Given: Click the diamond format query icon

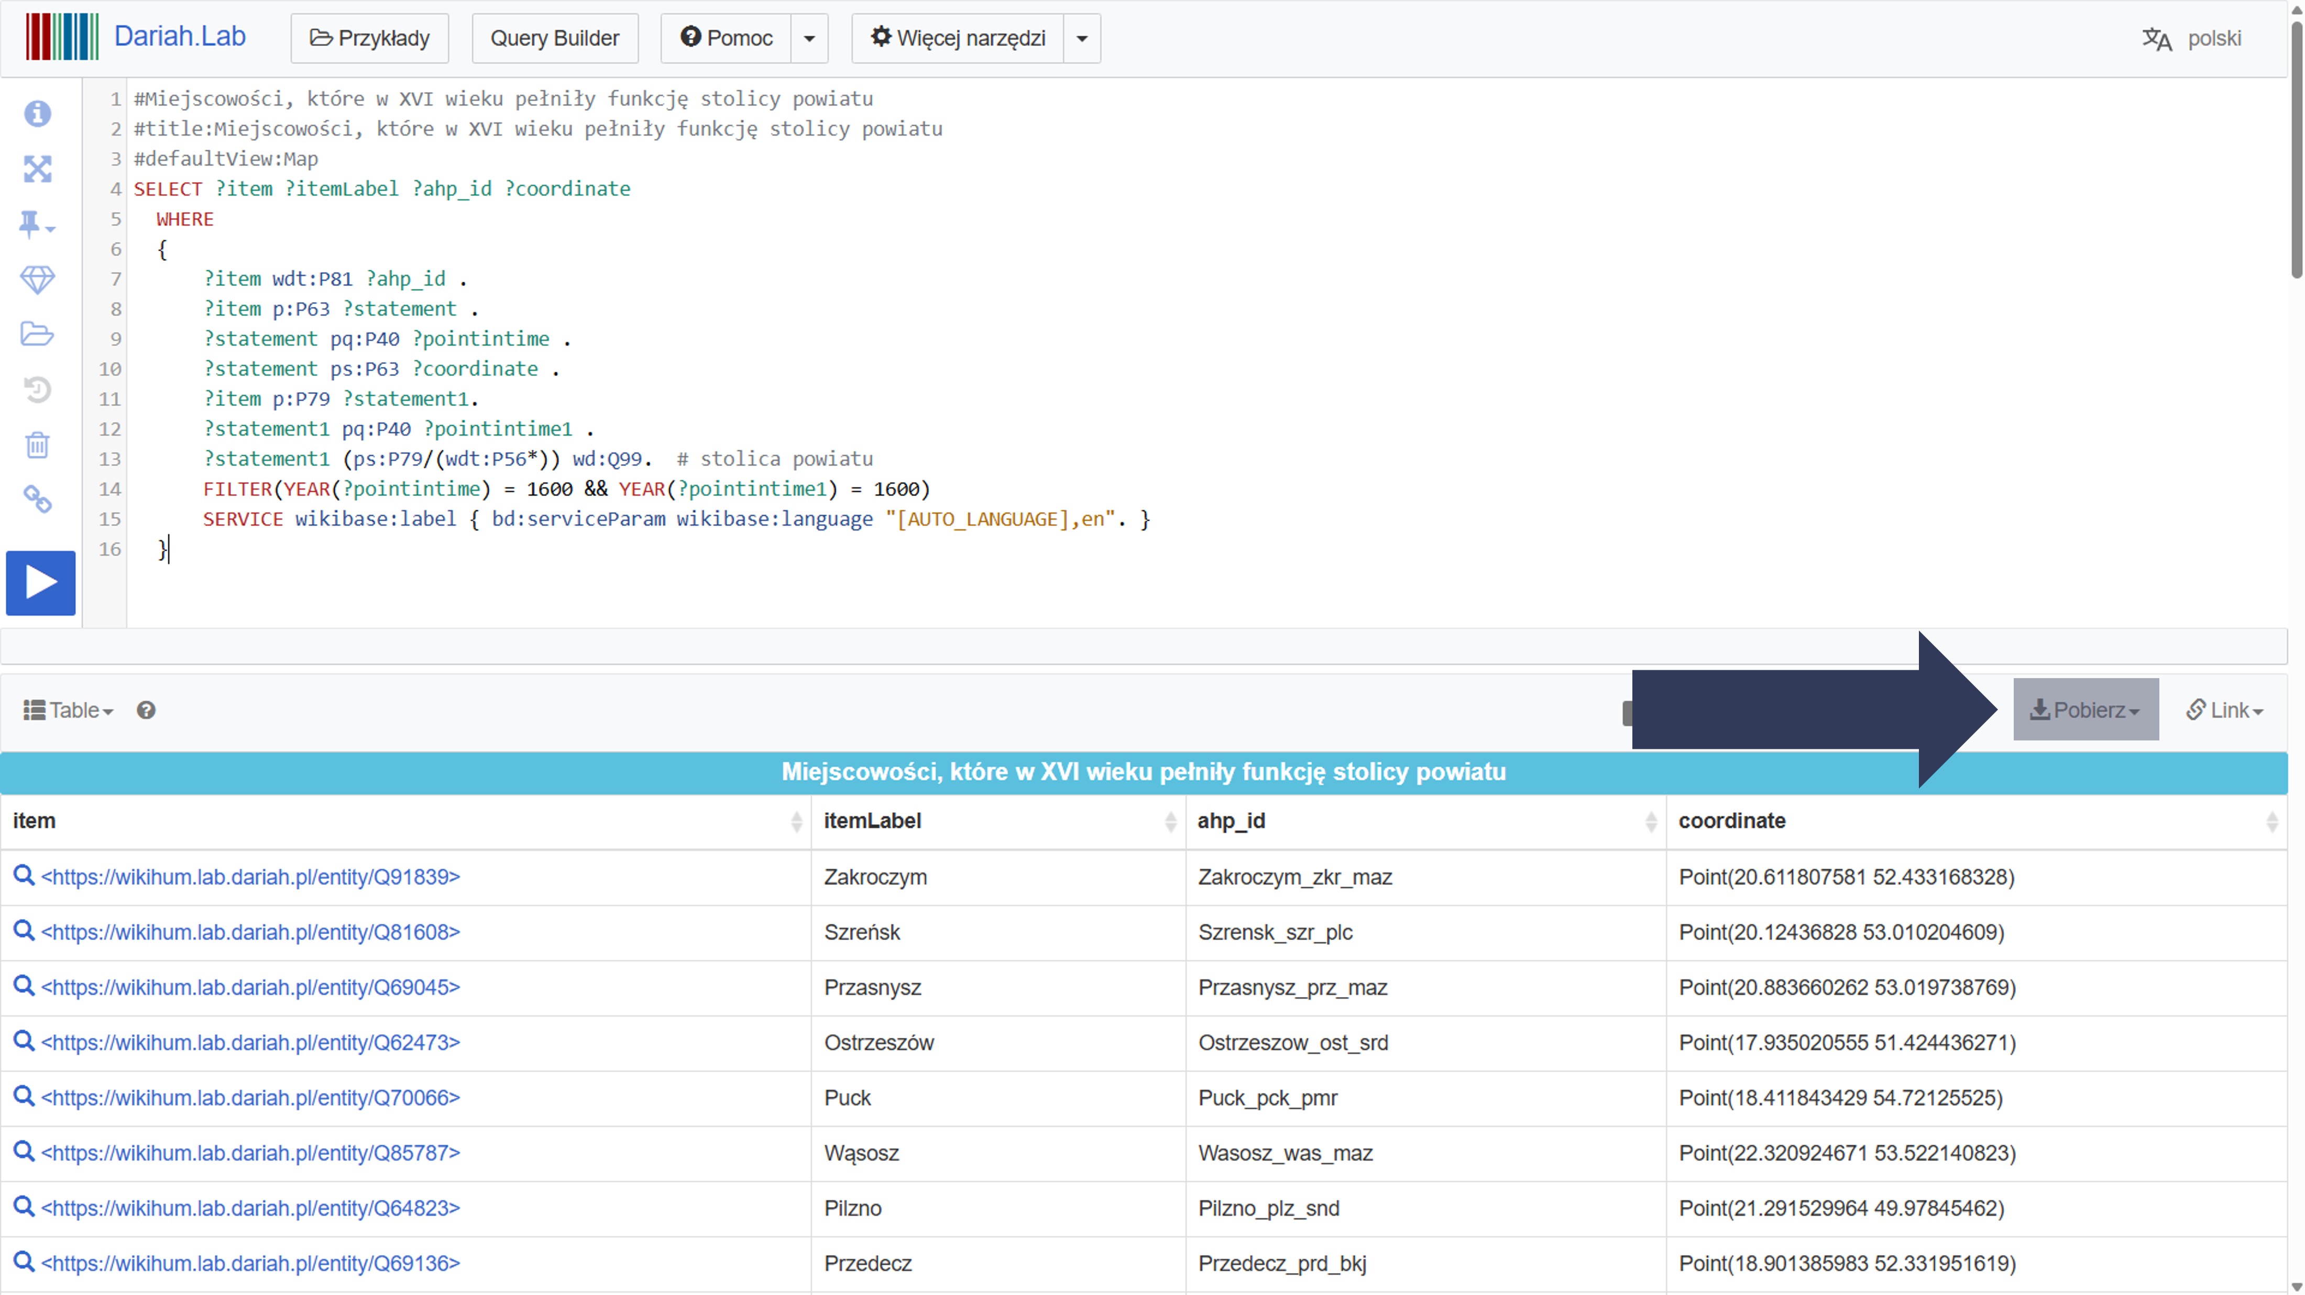Looking at the screenshot, I should [38, 280].
